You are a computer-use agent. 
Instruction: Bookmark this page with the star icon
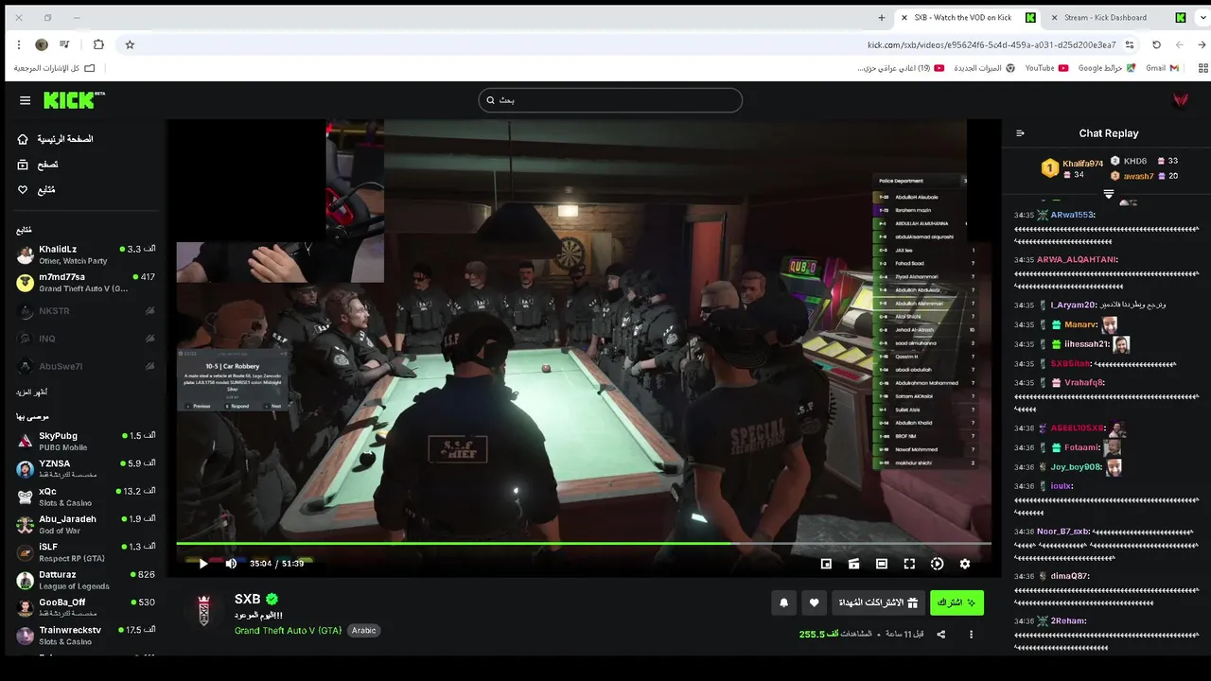[130, 44]
